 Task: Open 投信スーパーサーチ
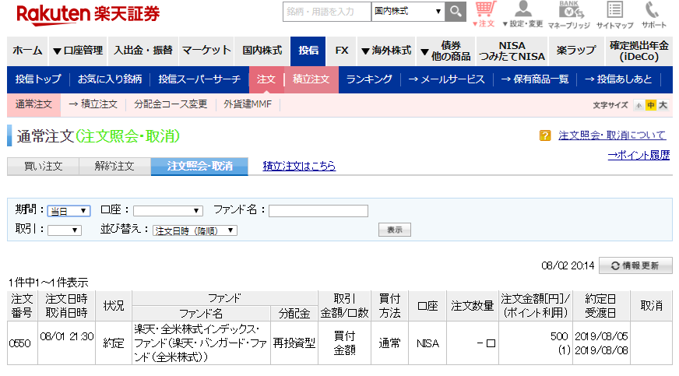199,79
